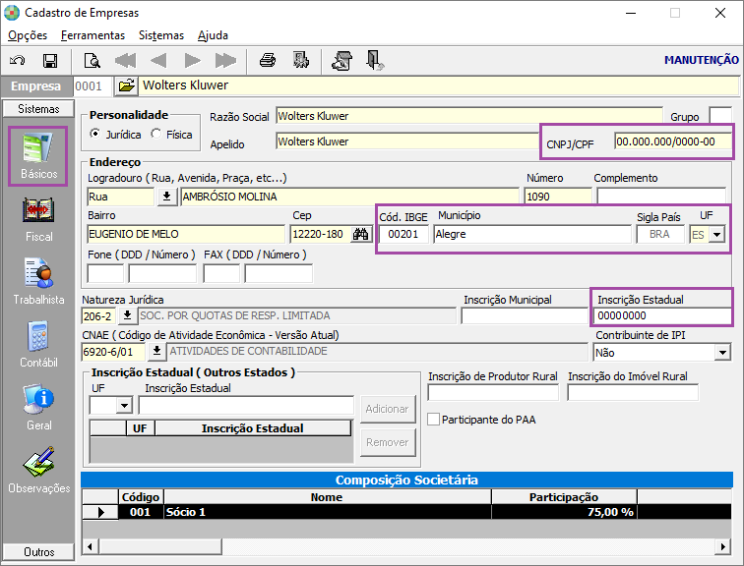Click the Complemento field
The image size is (744, 566).
coord(661,197)
